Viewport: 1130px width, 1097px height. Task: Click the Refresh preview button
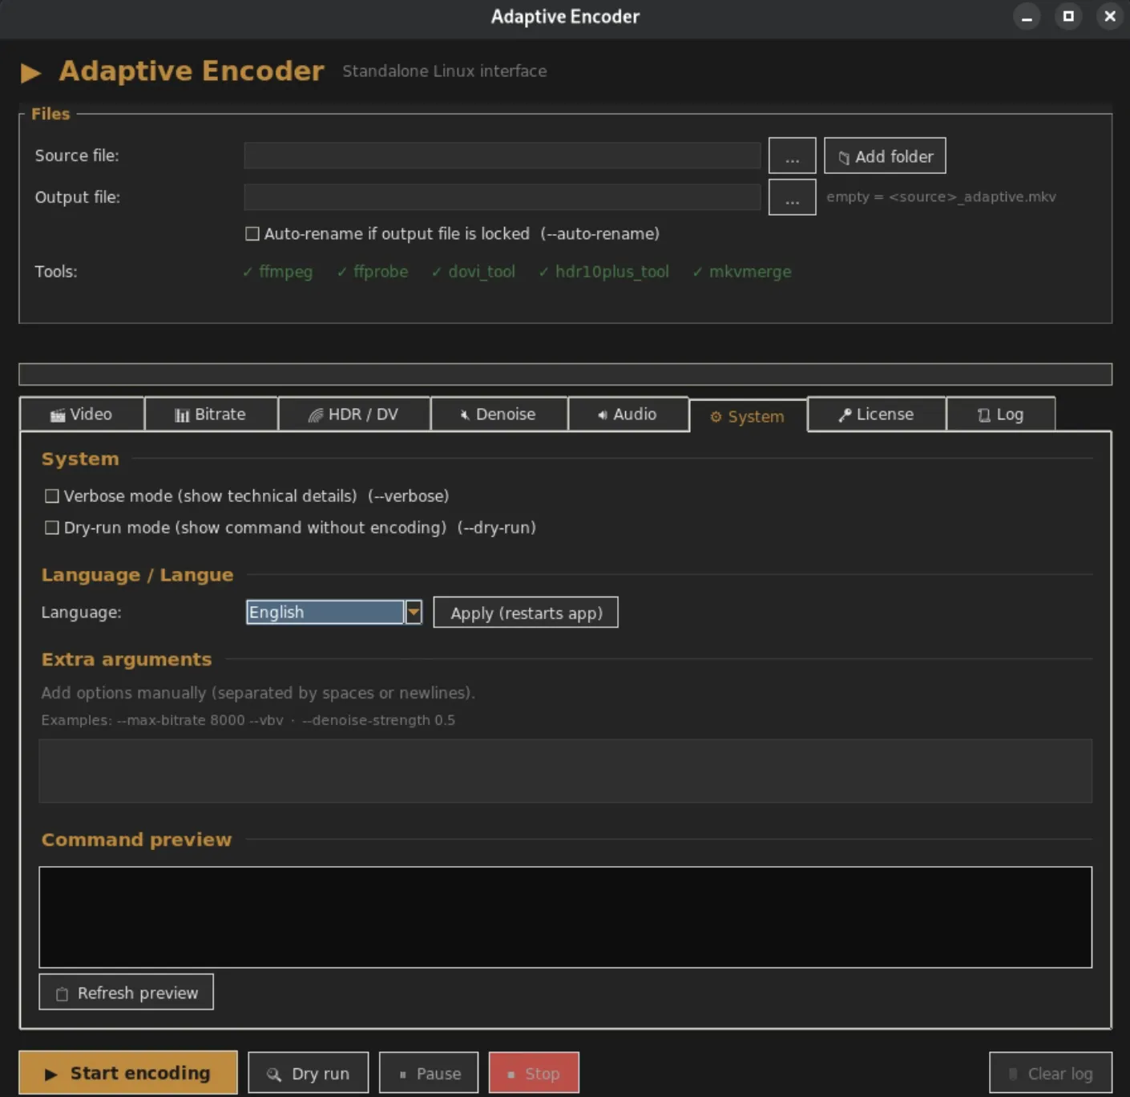126,993
